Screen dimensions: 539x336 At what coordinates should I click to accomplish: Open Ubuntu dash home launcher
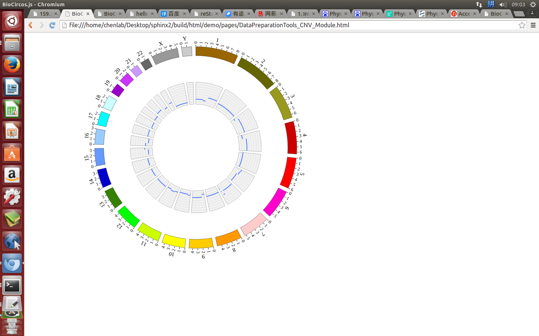(12, 21)
